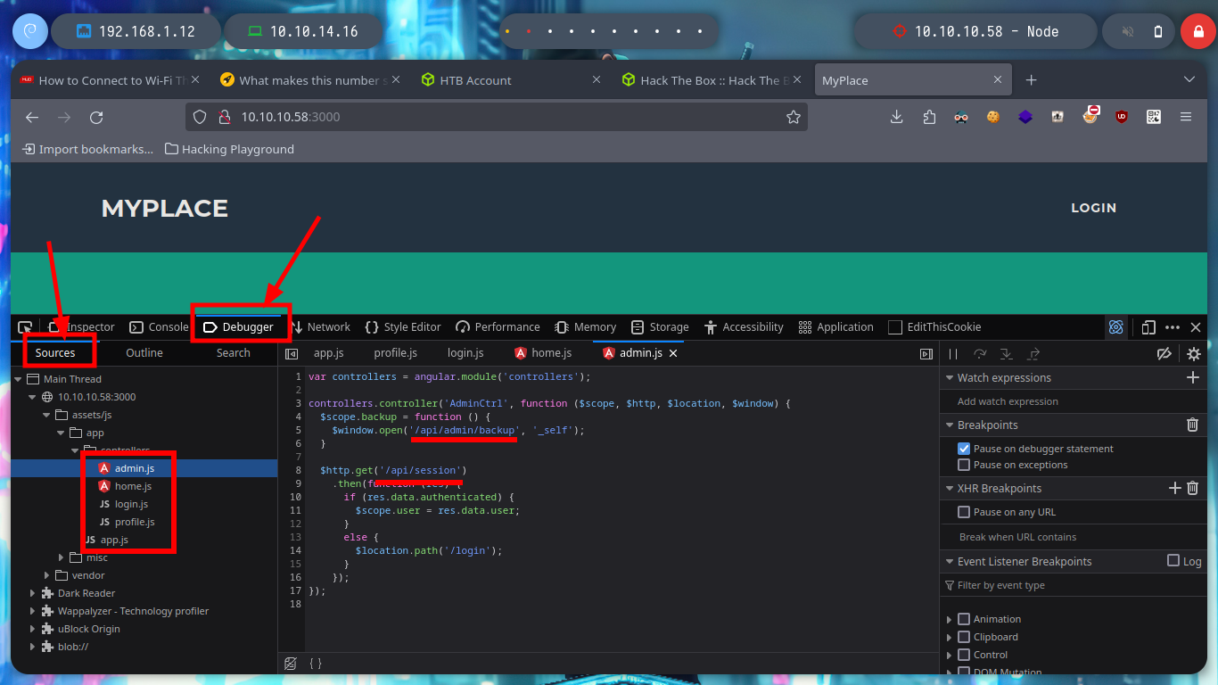Image resolution: width=1218 pixels, height=685 pixels.
Task: Focus the Break when URL contains field
Action: (1074, 537)
